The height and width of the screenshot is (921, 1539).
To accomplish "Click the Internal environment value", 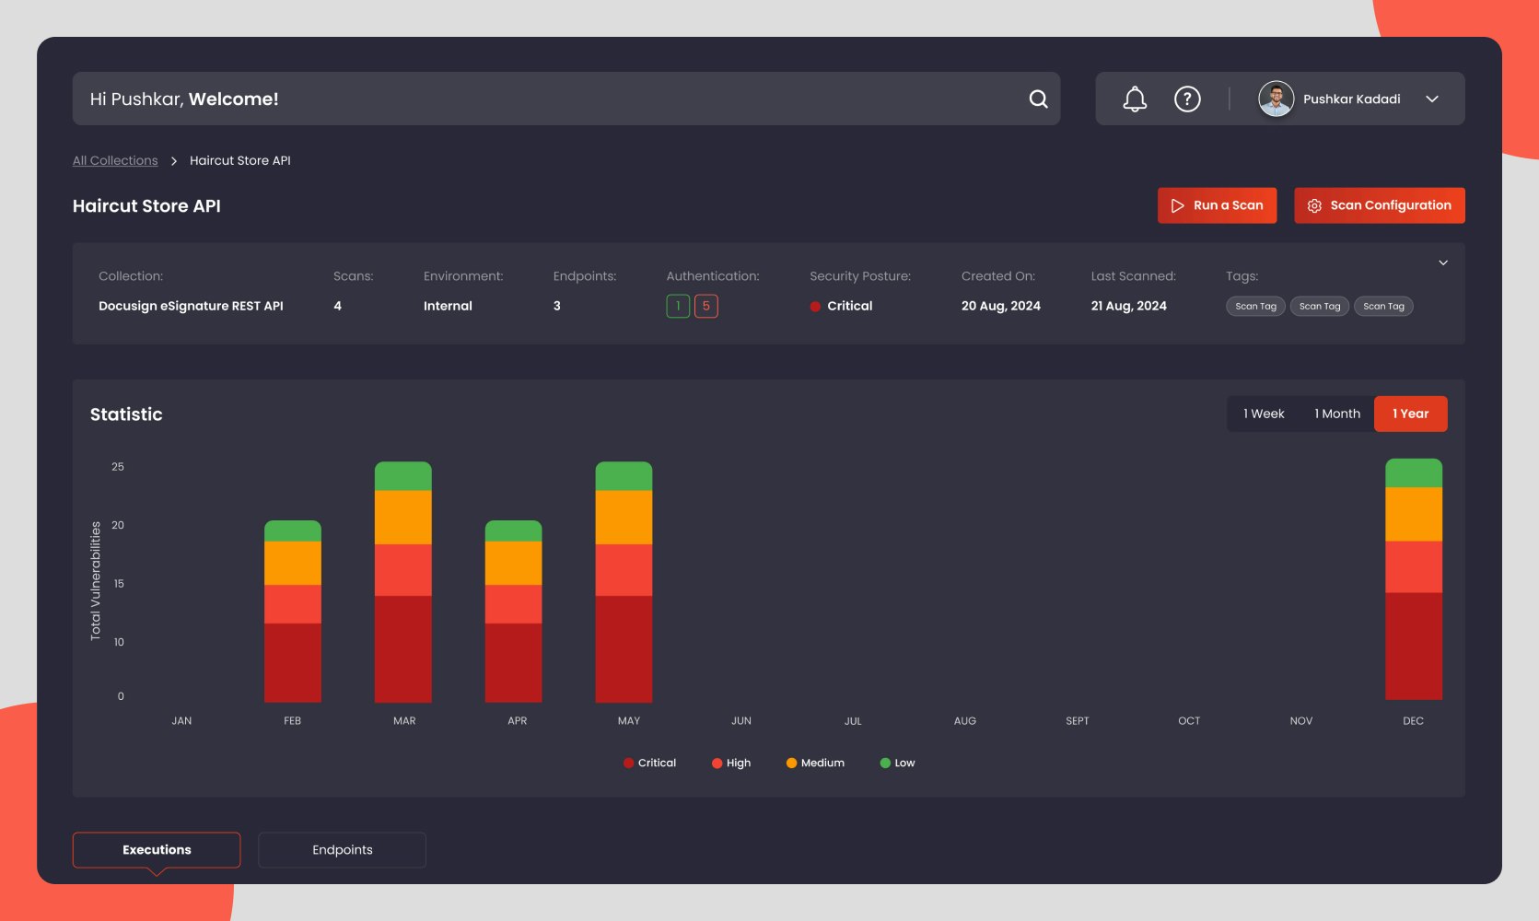I will [448, 306].
